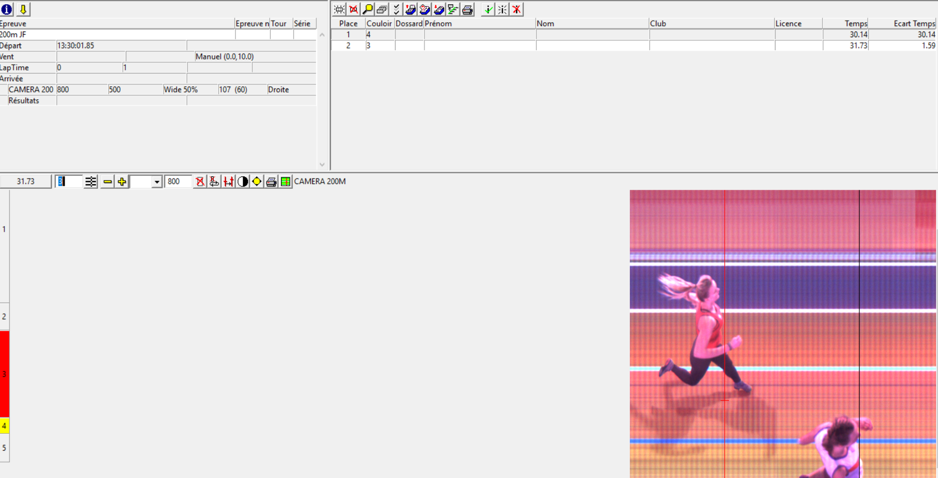Viewport: 938px width, 478px height.
Task: Click the red finish cursor line in image
Action: (x=725, y=334)
